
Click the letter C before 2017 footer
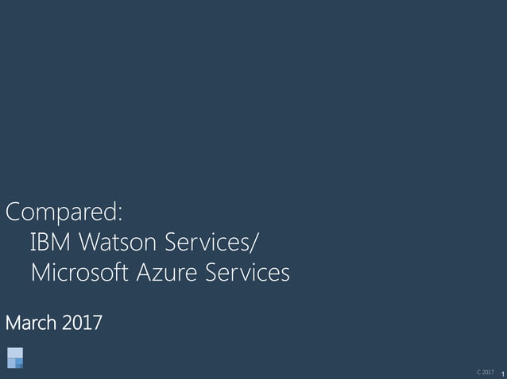tap(478, 372)
